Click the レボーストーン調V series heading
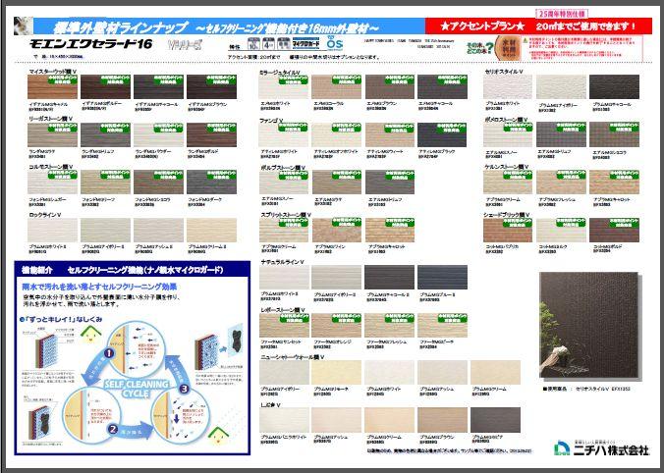664x473 pixels. tap(283, 310)
